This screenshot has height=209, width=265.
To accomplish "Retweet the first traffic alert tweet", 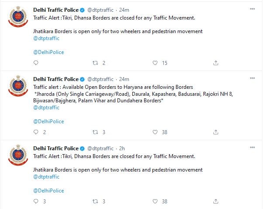I will pos(95,63).
